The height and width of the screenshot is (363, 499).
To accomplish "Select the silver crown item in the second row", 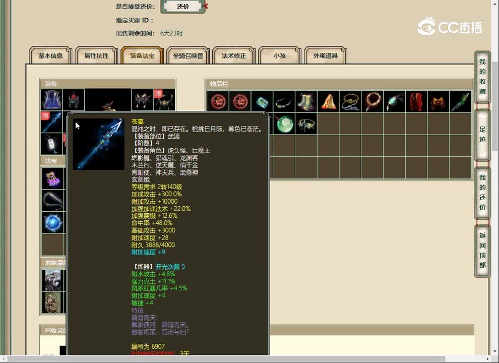I will click(306, 124).
